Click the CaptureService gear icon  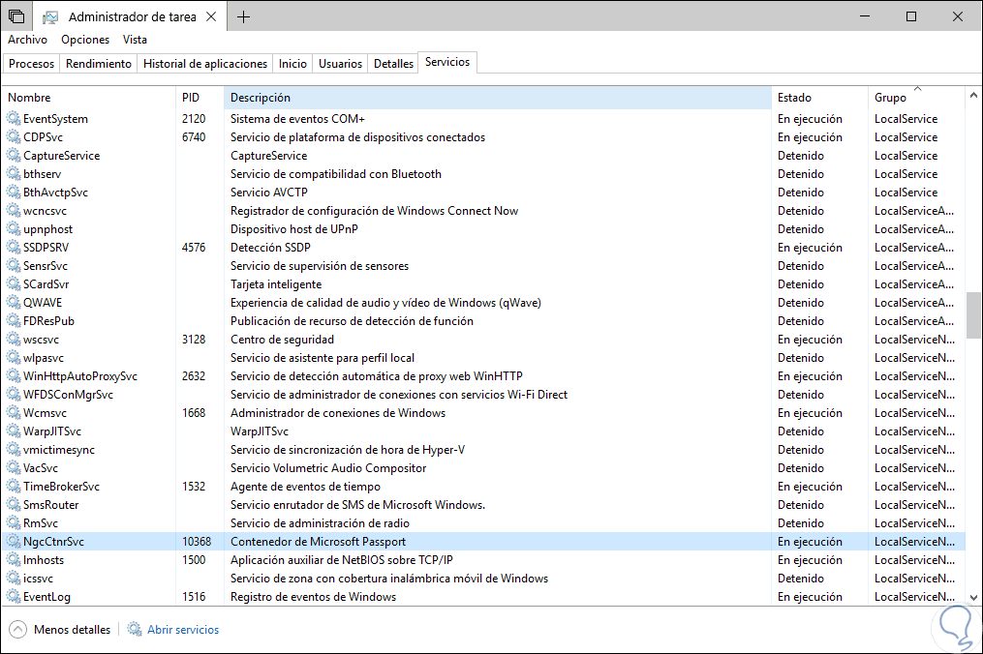coord(14,156)
